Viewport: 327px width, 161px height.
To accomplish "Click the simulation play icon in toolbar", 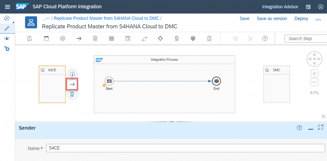I will [x=235, y=39].
